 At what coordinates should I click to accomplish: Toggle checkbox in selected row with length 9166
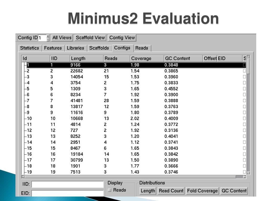coord(244,65)
